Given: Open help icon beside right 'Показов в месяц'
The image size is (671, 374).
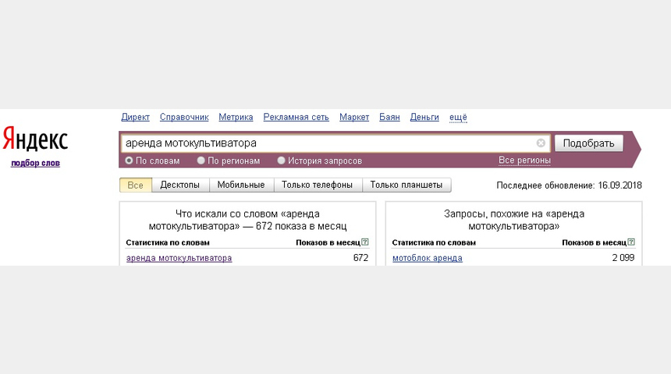Looking at the screenshot, I should (631, 242).
